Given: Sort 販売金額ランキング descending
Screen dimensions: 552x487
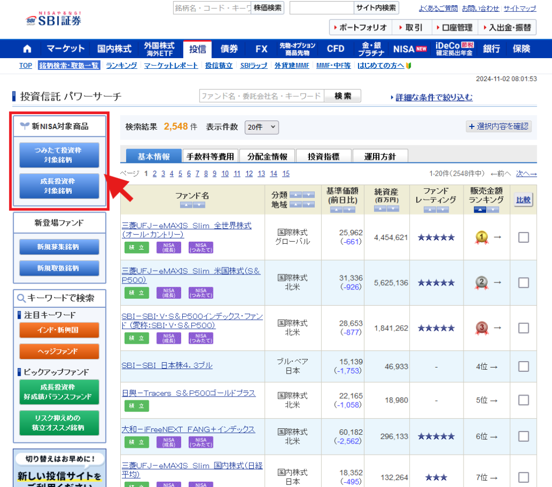Looking at the screenshot, I should coord(493,210).
